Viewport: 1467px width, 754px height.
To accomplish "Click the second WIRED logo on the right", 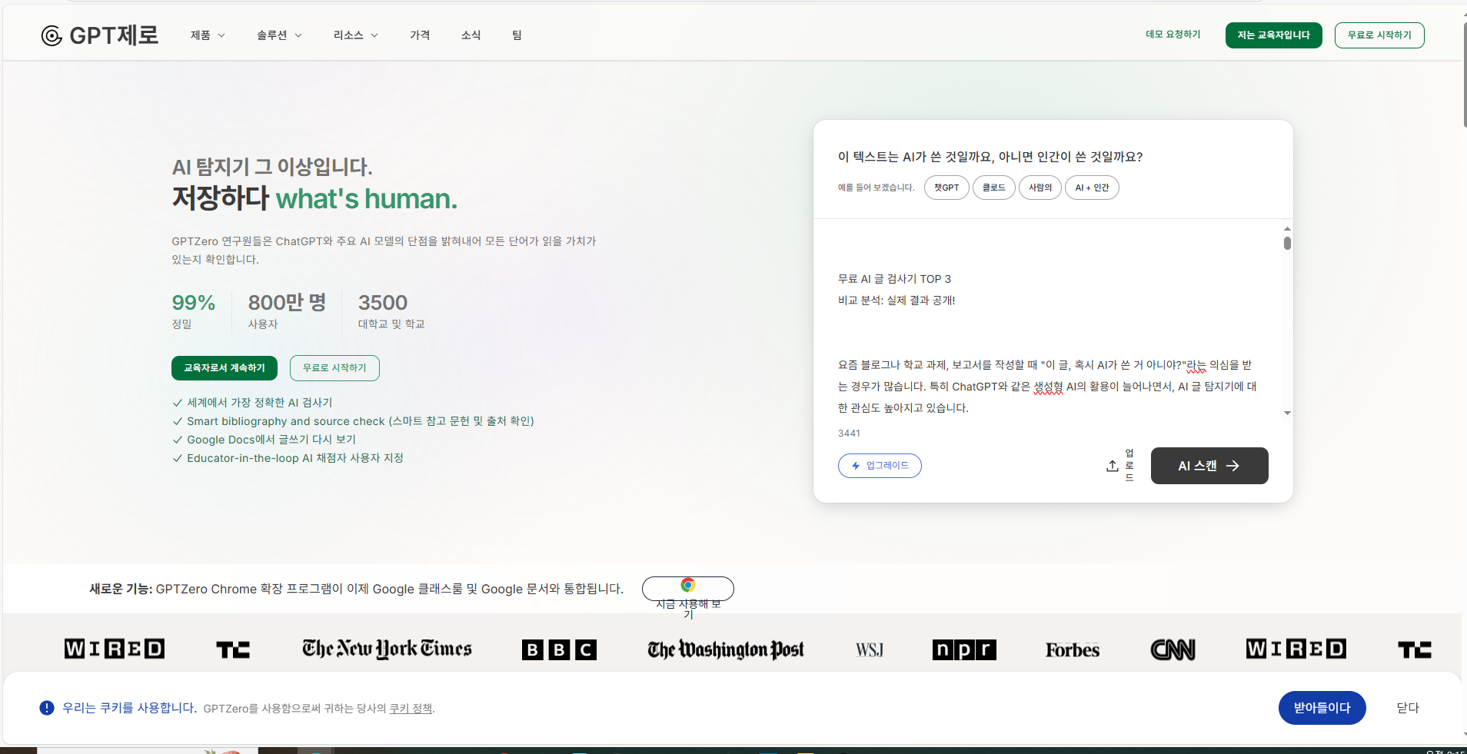I will (x=1296, y=649).
